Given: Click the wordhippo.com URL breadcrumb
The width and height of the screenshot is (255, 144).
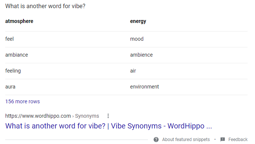Looking at the screenshot, I should [38, 116].
